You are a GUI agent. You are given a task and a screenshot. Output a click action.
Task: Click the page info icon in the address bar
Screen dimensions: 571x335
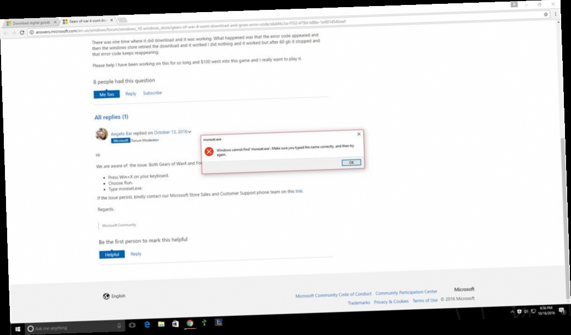(31, 32)
